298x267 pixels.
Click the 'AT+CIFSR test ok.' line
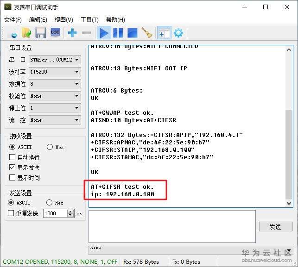point(122,187)
